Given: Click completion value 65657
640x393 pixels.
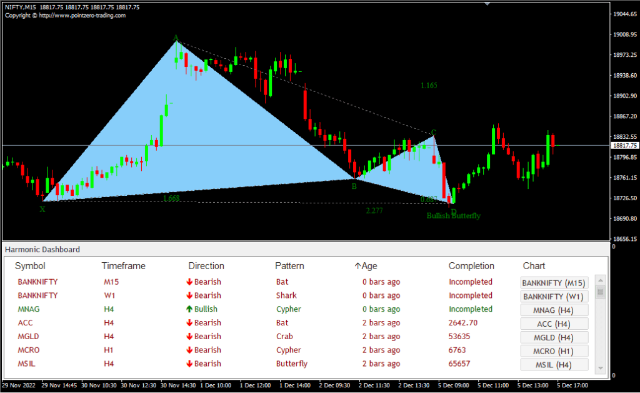Looking at the screenshot, I should click(459, 364).
